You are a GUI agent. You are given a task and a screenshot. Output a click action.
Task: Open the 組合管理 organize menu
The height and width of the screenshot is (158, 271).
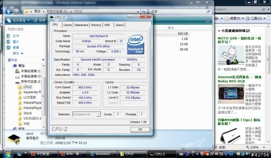tap(19, 21)
